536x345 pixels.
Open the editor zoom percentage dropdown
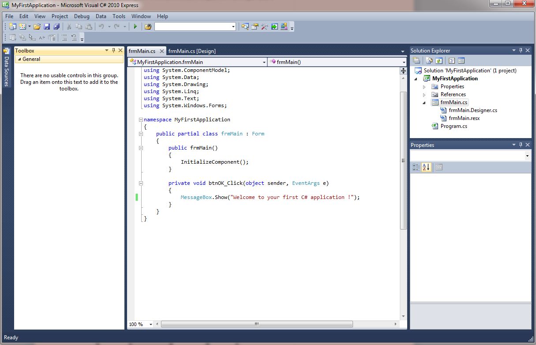150,324
